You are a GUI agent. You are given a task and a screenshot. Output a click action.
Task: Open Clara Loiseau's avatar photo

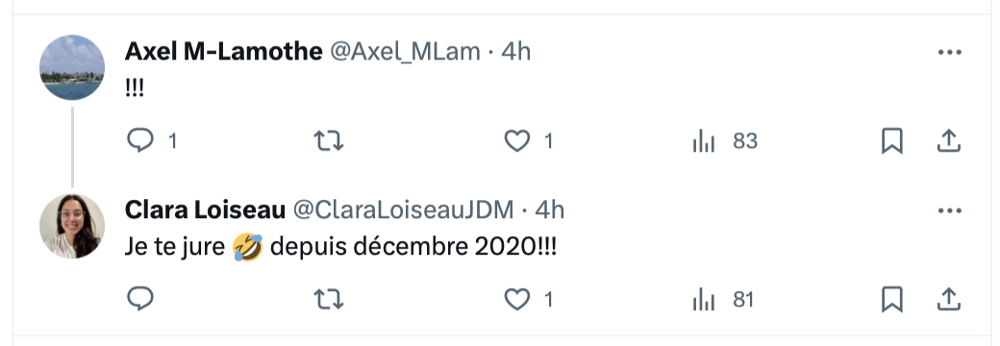(72, 226)
